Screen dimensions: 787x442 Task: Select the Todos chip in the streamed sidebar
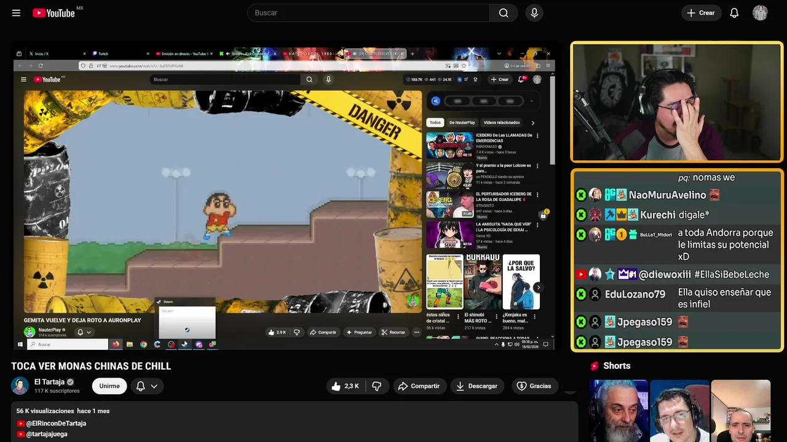coord(435,122)
